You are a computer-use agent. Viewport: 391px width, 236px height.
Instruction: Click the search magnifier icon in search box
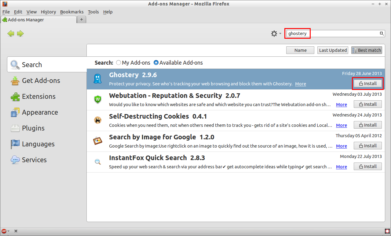click(x=382, y=34)
